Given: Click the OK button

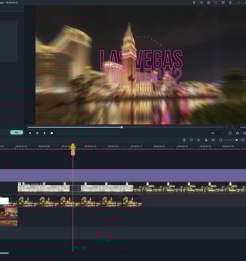Looking at the screenshot, I should pyautogui.click(x=16, y=132).
